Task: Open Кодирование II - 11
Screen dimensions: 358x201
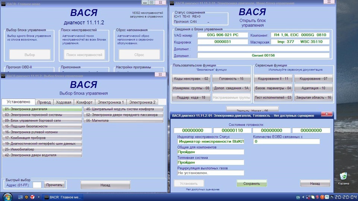Action: pos(273,79)
